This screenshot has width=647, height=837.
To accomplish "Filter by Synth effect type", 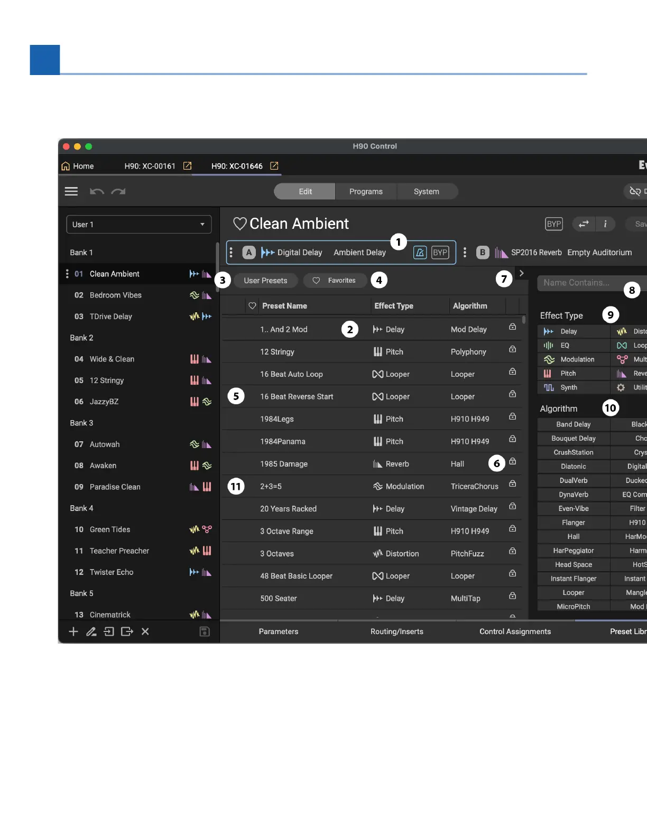I will pyautogui.click(x=574, y=387).
